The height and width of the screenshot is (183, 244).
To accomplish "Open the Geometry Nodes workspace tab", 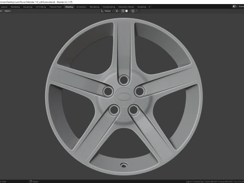I will tap(126, 7).
